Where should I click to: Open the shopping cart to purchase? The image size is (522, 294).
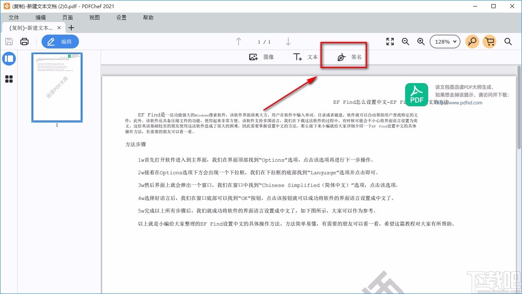[x=489, y=41]
